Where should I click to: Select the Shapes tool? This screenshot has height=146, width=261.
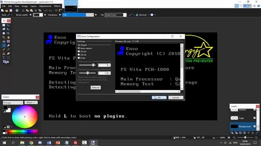point(6,62)
